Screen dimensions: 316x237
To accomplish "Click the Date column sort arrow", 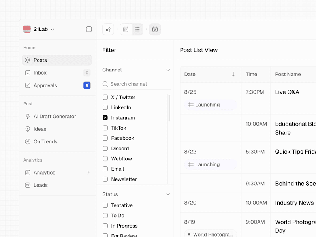I will point(233,74).
